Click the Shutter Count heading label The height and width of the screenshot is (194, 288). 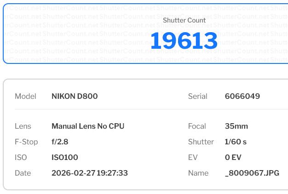tap(184, 20)
